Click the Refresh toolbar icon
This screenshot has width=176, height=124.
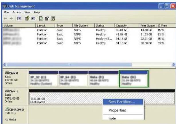(41, 19)
